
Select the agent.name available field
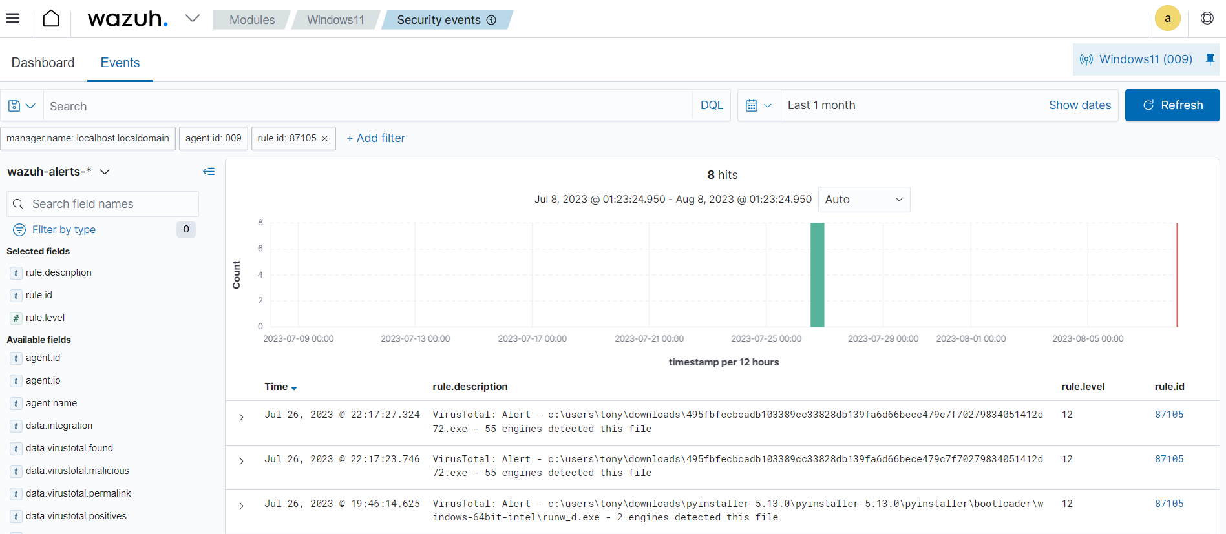51,403
